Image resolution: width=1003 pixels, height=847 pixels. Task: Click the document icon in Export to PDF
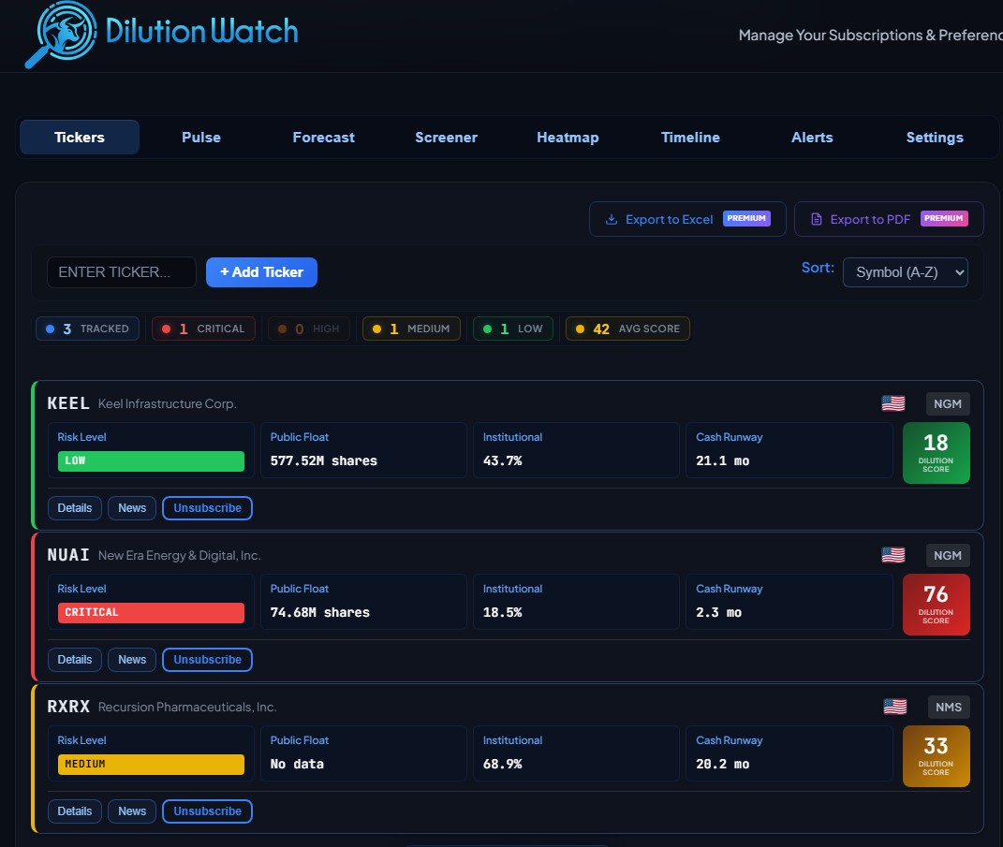[817, 219]
